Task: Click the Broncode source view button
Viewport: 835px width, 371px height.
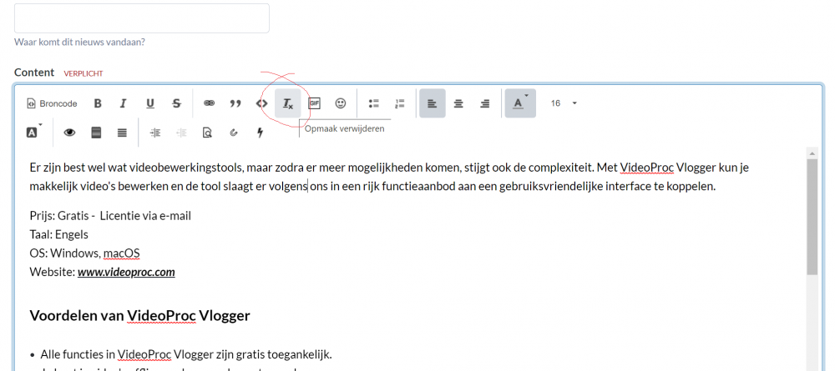Action: [x=52, y=103]
